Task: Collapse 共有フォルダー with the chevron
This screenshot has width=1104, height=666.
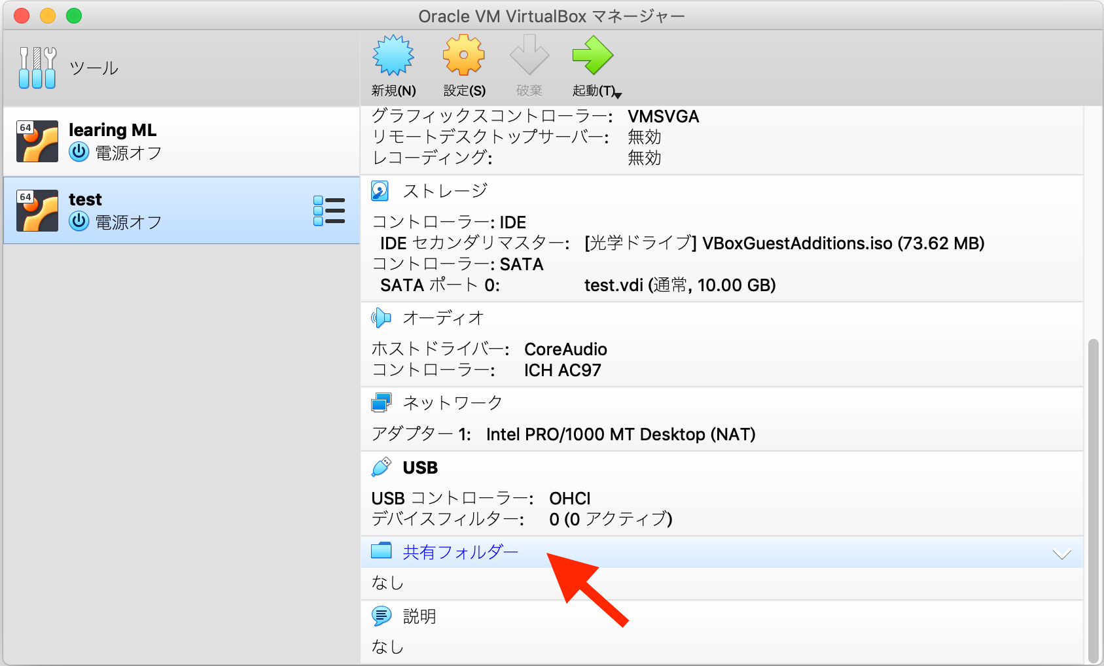Action: pyautogui.click(x=1061, y=554)
